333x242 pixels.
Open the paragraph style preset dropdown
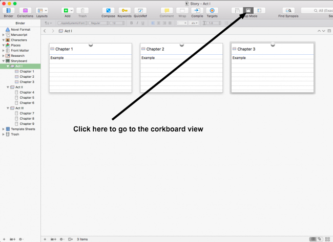[x=48, y=23]
